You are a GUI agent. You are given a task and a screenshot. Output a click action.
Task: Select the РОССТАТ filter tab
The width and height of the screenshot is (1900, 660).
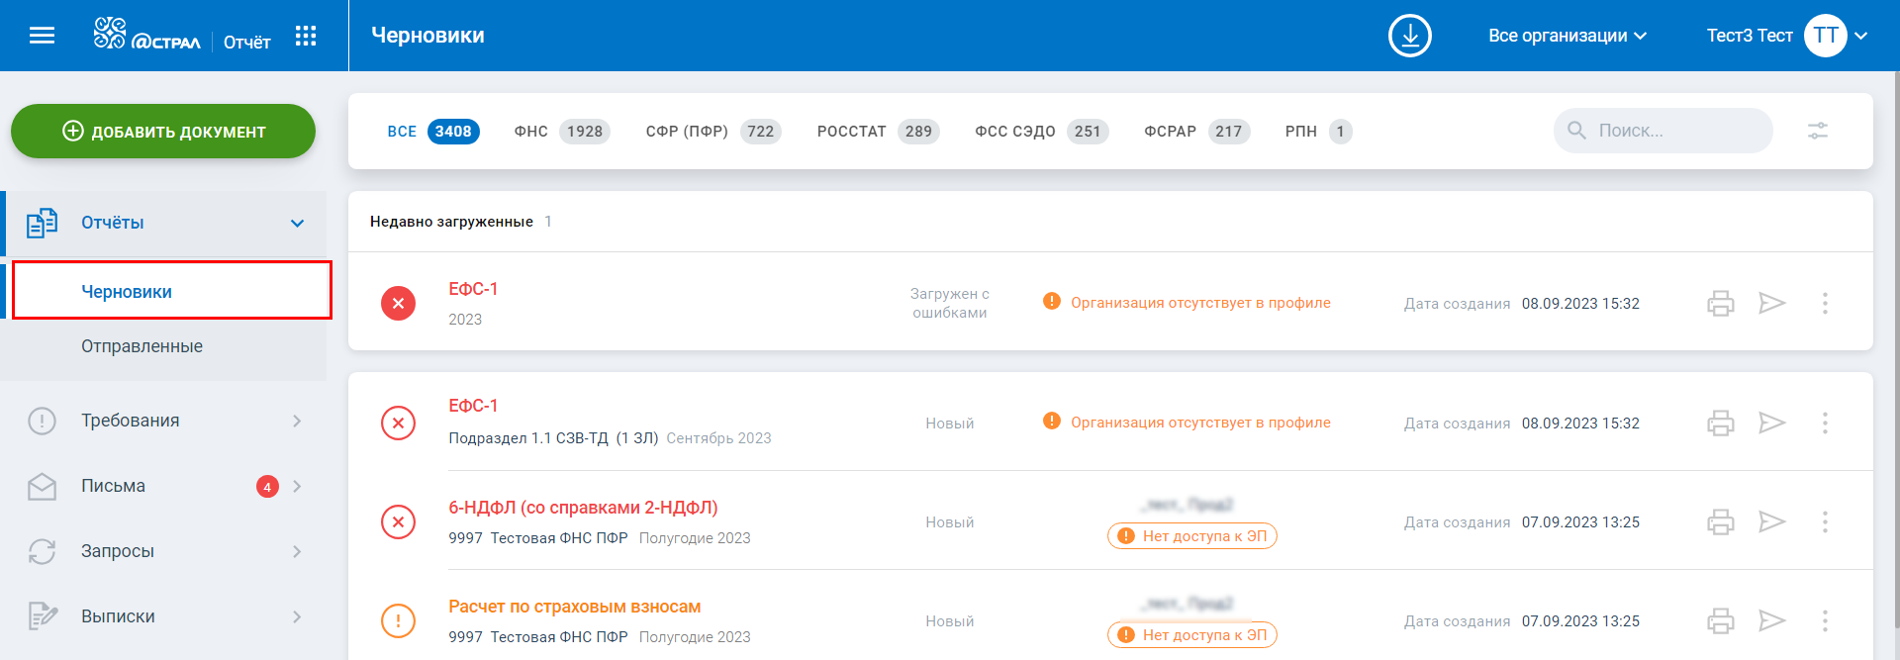[877, 132]
